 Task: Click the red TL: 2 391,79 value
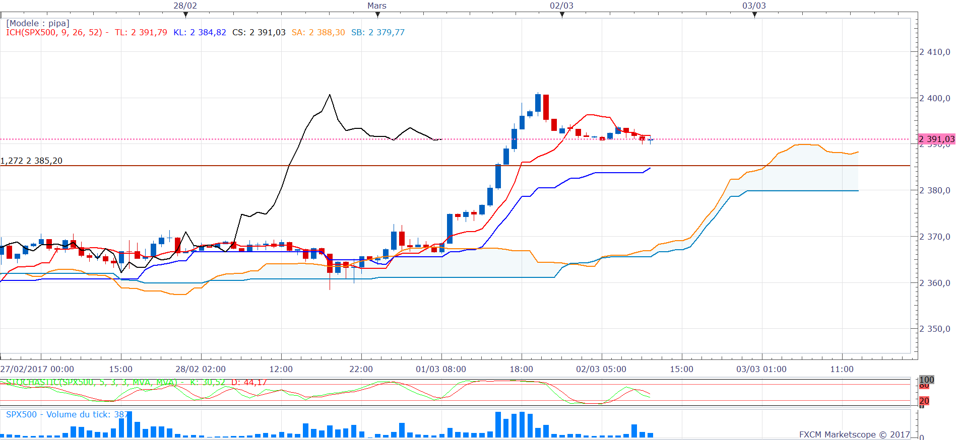(x=141, y=32)
